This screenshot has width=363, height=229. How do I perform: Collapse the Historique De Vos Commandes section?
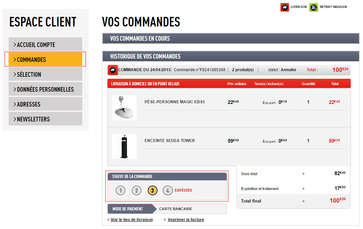(x=230, y=56)
